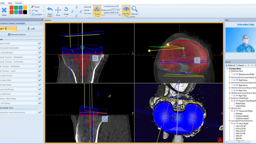Switch to the Implants tab
Image resolution: width=256 pixels, height=144 pixels.
click(x=12, y=23)
